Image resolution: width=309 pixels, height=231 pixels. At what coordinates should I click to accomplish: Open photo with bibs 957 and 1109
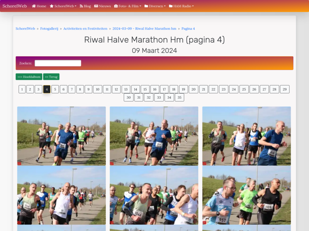click(x=246, y=195)
